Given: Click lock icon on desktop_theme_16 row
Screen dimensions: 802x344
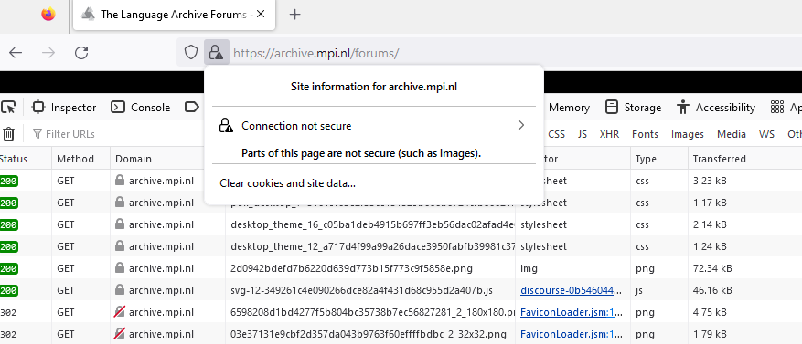Looking at the screenshot, I should click(120, 224).
